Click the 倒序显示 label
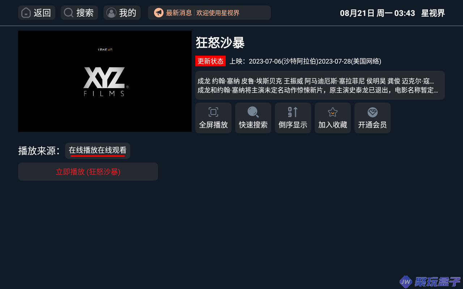Image resolution: width=463 pixels, height=289 pixels. (293, 125)
